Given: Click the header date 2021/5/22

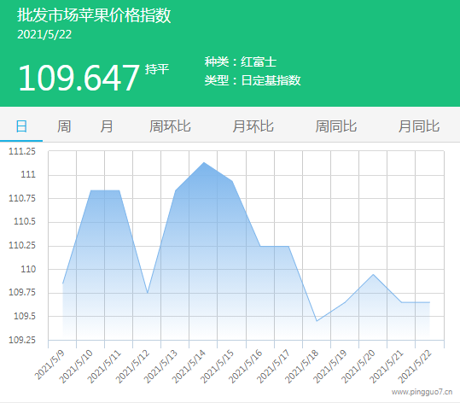Looking at the screenshot, I should pos(44,35).
